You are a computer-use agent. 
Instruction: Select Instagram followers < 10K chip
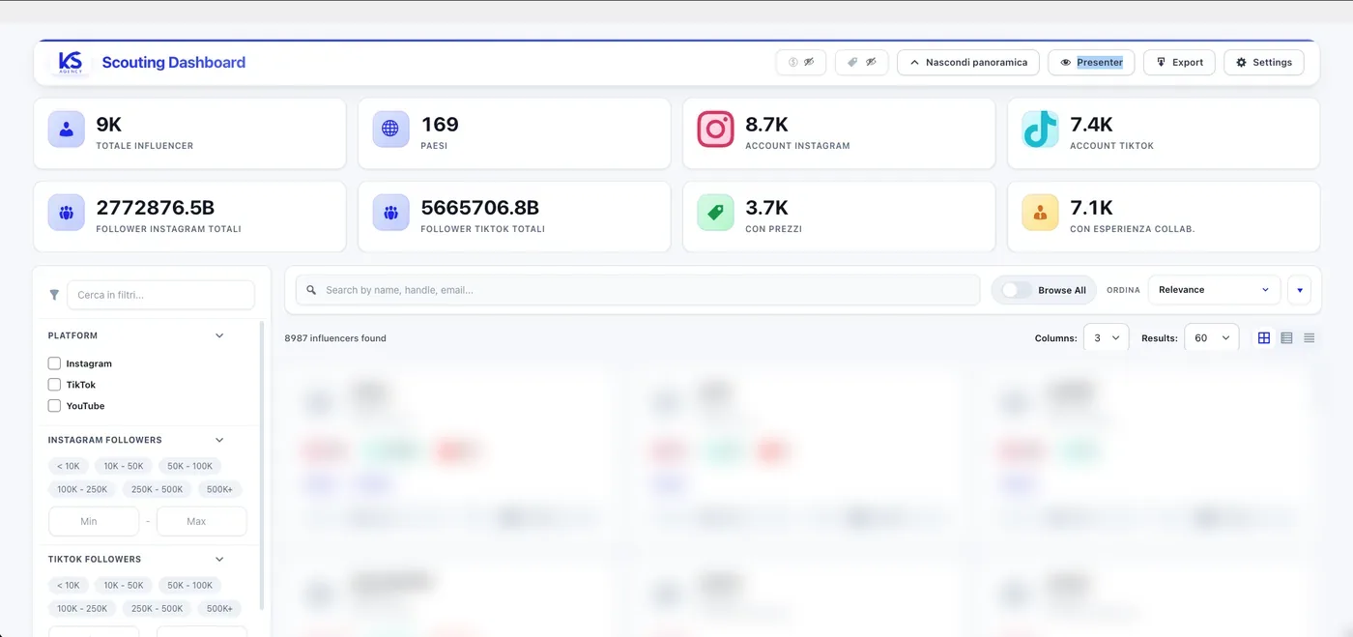pyautogui.click(x=69, y=466)
